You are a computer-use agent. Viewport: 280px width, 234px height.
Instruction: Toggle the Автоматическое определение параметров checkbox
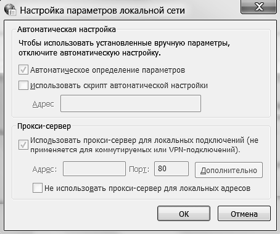(23, 70)
